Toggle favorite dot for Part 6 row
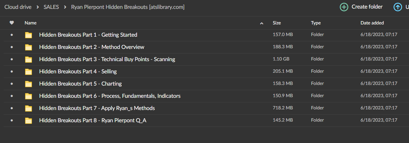Viewport: 409px width, 143px height. click(x=12, y=96)
